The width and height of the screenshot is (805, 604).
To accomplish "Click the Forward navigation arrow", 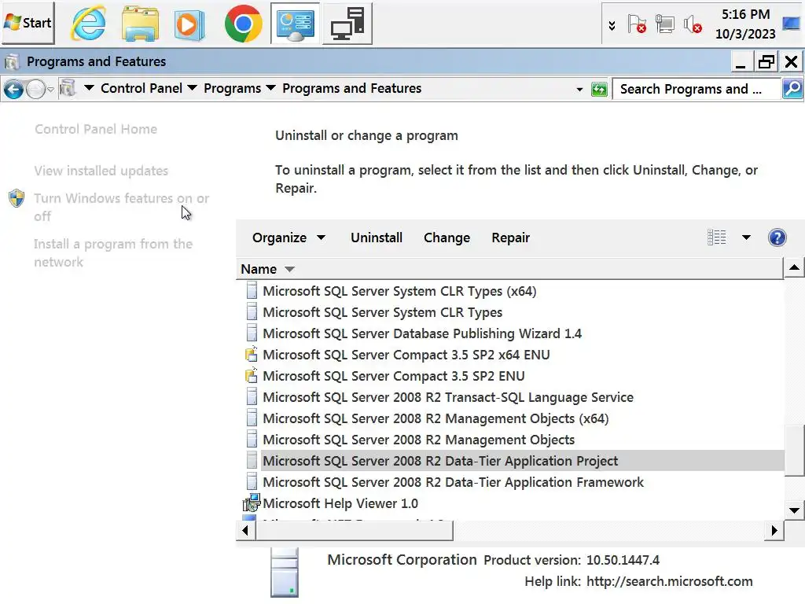I will point(35,90).
